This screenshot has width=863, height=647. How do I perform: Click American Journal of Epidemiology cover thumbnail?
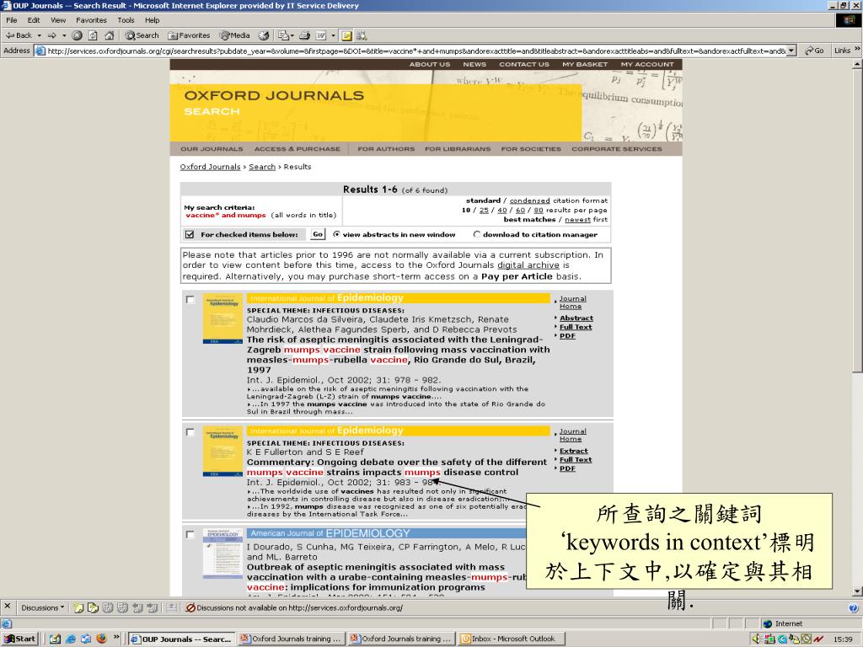pos(222,553)
